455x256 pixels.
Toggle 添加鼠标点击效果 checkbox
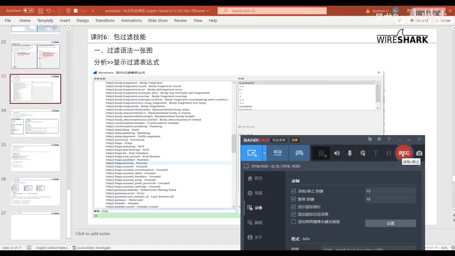(294, 214)
